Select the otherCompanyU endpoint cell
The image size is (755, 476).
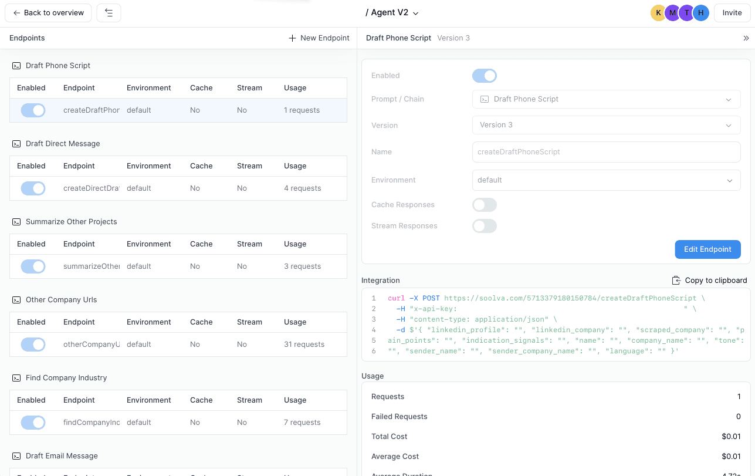92,345
